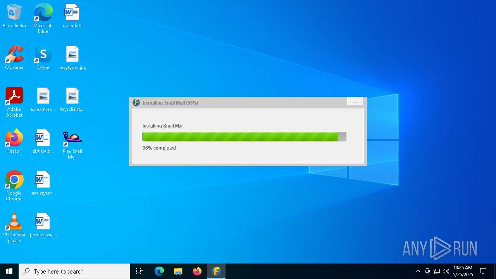Open the Play Snail Mail shortcut
The width and height of the screenshot is (496, 279).
click(72, 145)
